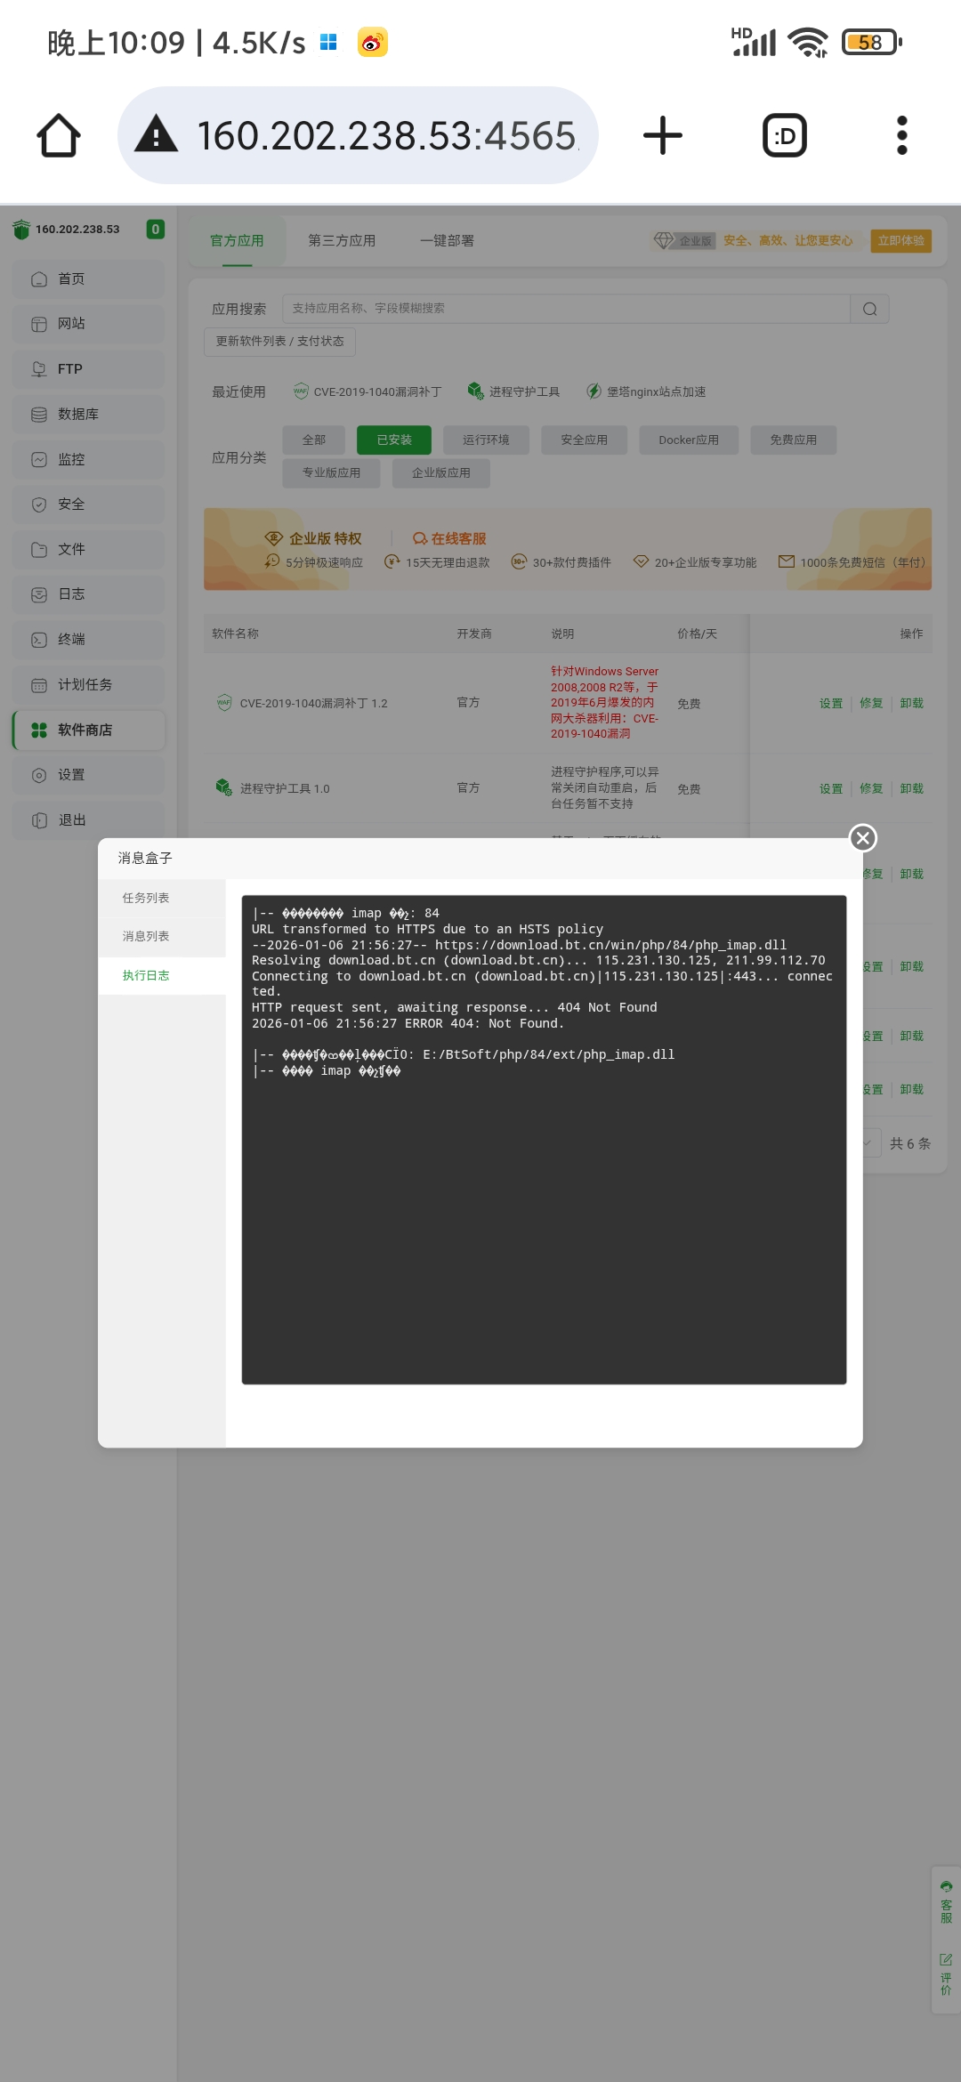The height and width of the screenshot is (2082, 961).
Task: Click 修复 for CVE-2019-1040漏洞补丁
Action: [x=871, y=704]
